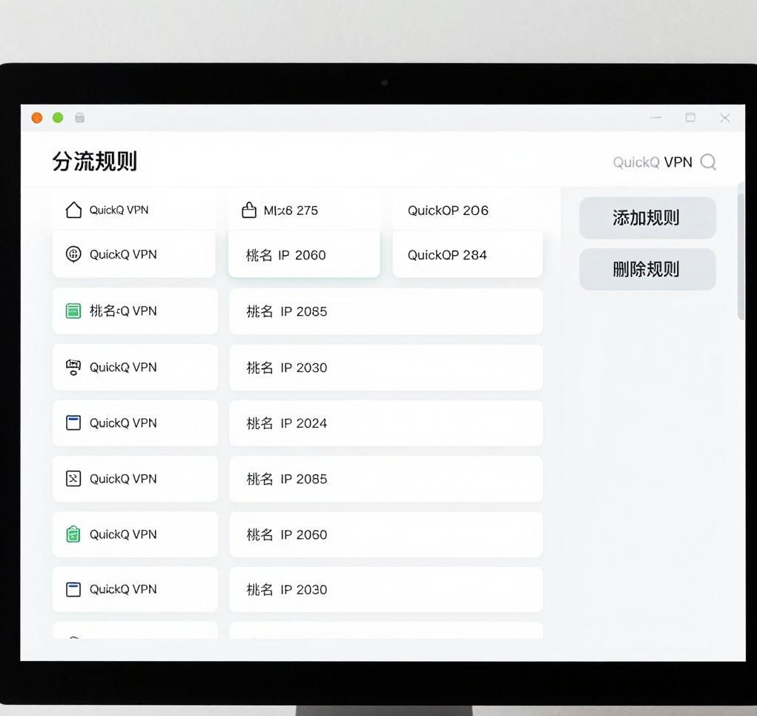Select the network speed icon on the fourth rule row
The width and height of the screenshot is (757, 716).
tap(73, 367)
